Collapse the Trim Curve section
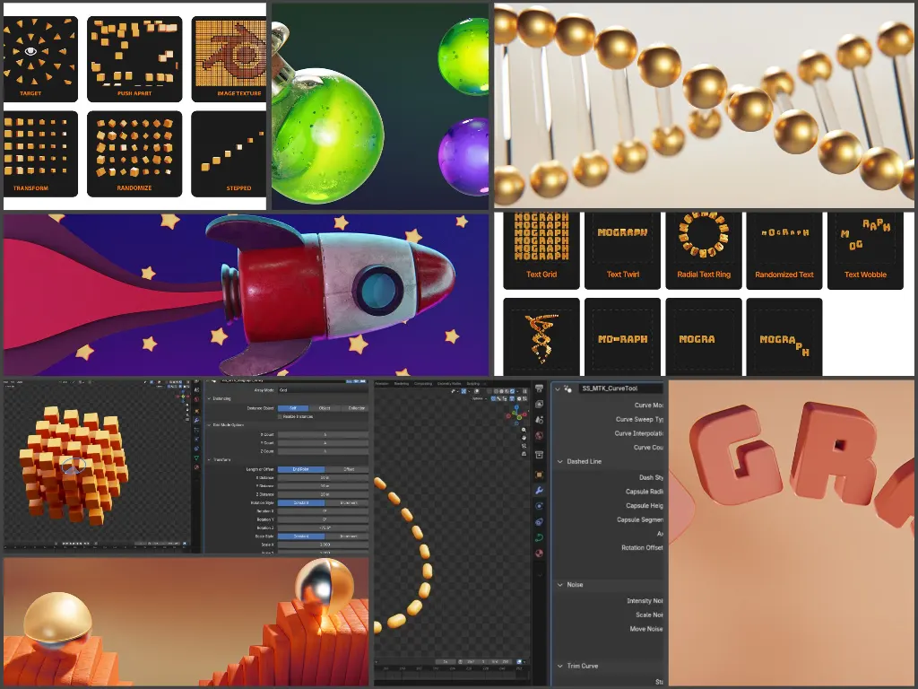Image resolution: width=918 pixels, height=689 pixels. (x=560, y=667)
